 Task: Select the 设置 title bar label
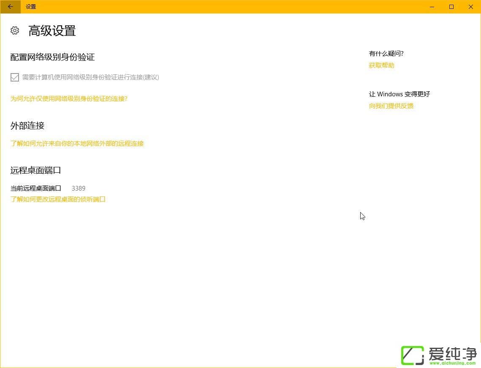30,7
